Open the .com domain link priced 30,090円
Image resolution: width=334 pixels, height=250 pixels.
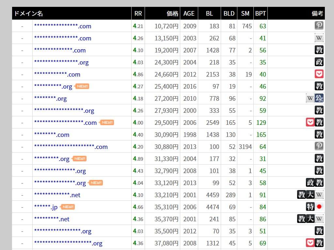tap(52, 135)
